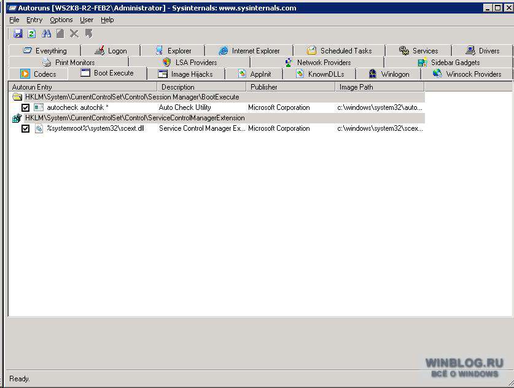Uncheck the autocheck autochk entry checkbox
The width and height of the screenshot is (514, 388).
(x=25, y=107)
